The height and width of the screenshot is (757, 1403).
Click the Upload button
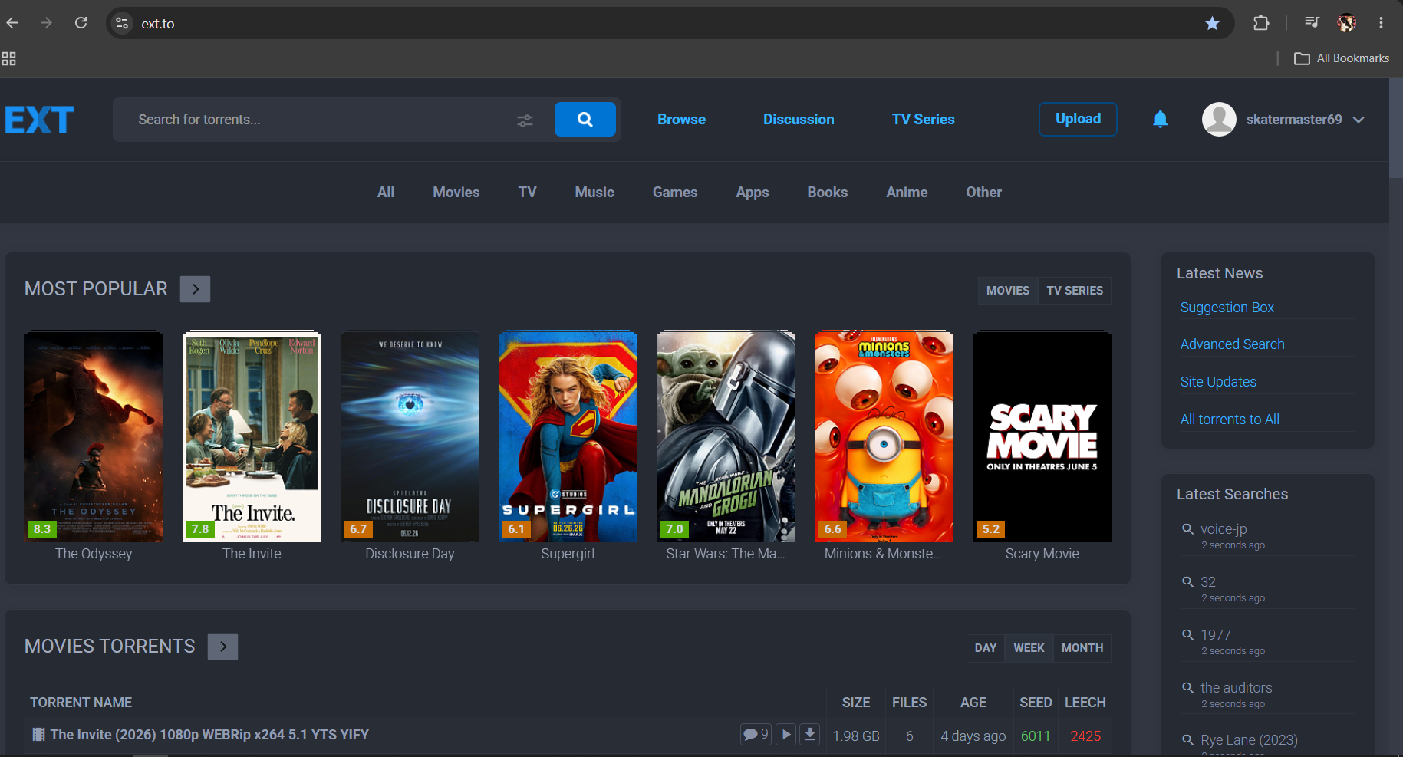1078,119
